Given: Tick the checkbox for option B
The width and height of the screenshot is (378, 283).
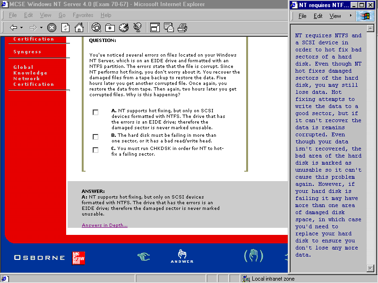Looking at the screenshot, I should pyautogui.click(x=95, y=137).
